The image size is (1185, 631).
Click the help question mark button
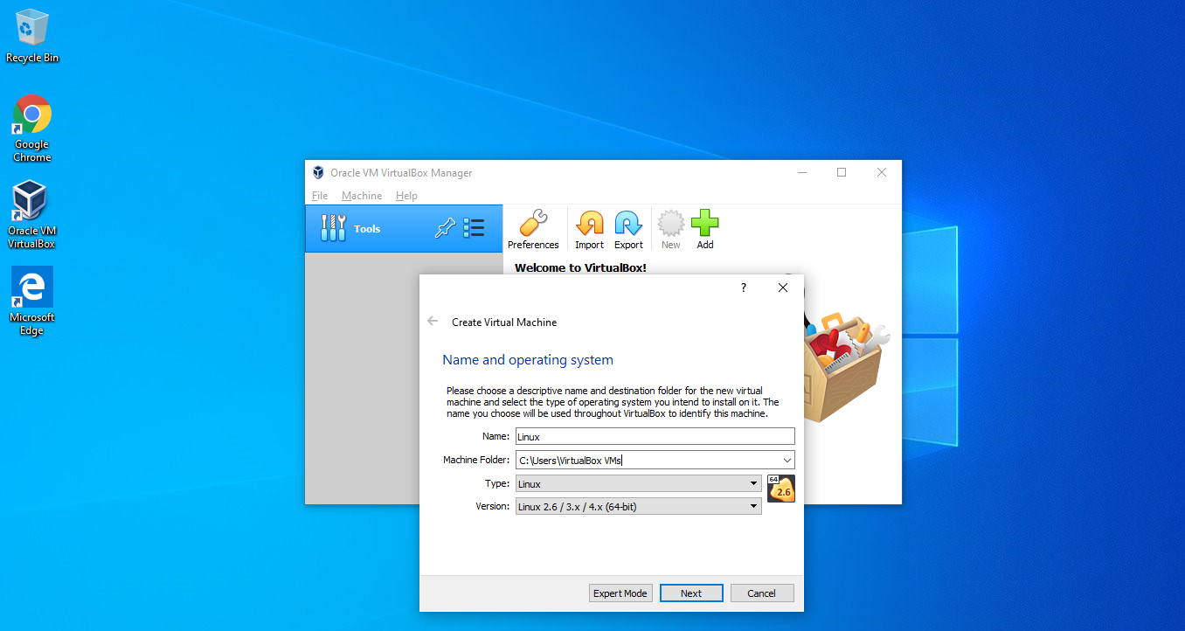[x=744, y=288]
